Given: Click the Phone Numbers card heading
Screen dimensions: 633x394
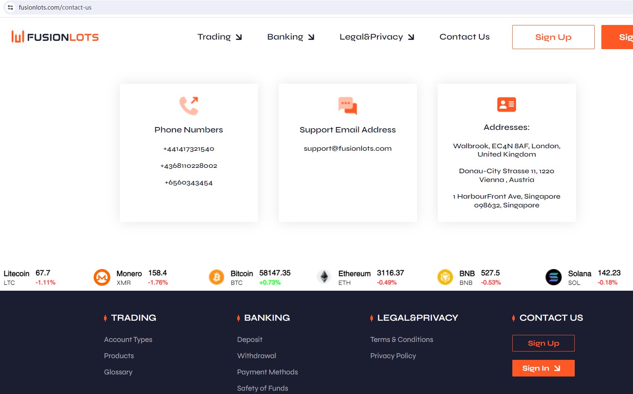Looking at the screenshot, I should pos(189,130).
